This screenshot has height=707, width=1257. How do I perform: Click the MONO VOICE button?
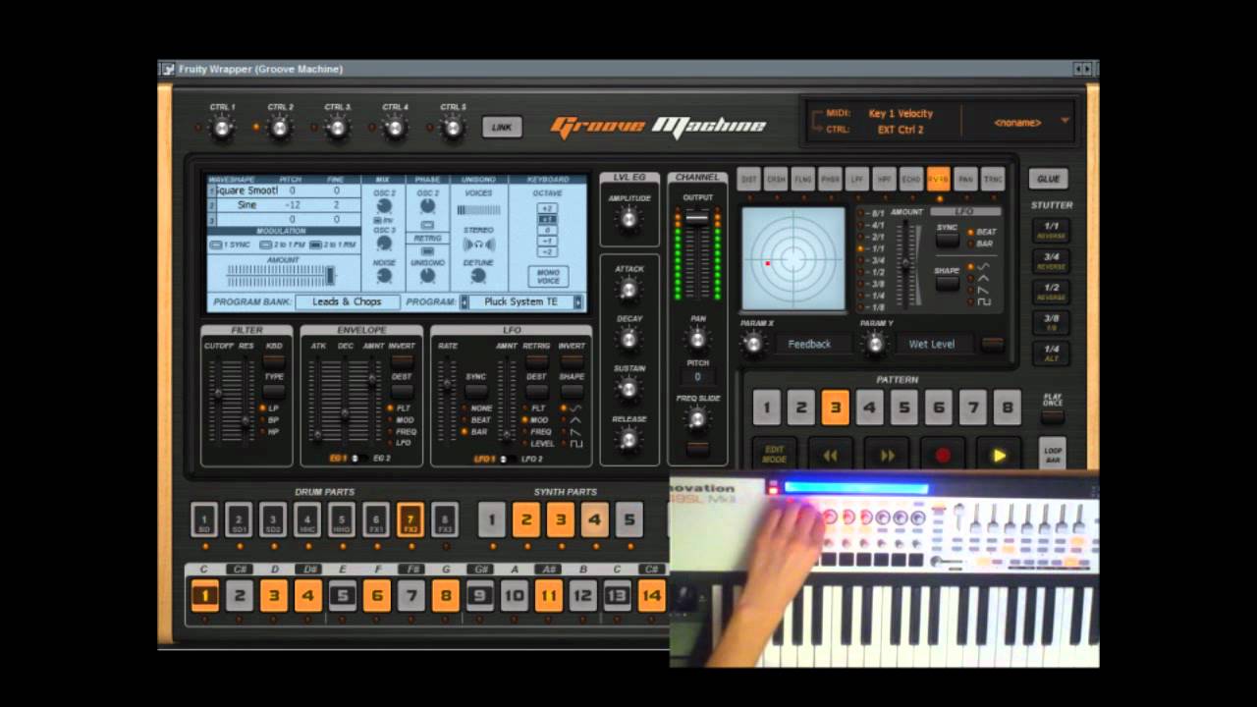[x=548, y=277]
